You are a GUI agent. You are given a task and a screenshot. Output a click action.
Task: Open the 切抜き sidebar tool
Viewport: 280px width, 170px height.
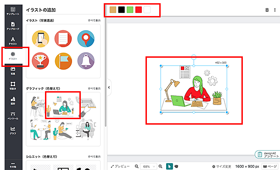(x=13, y=86)
